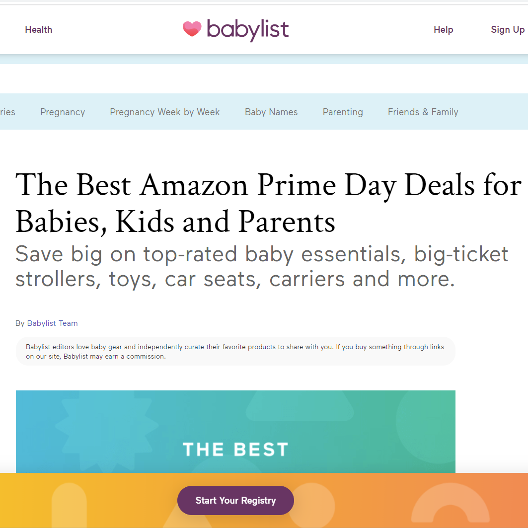Open the Babylist Team author link
The height and width of the screenshot is (528, 528).
pyautogui.click(x=52, y=323)
